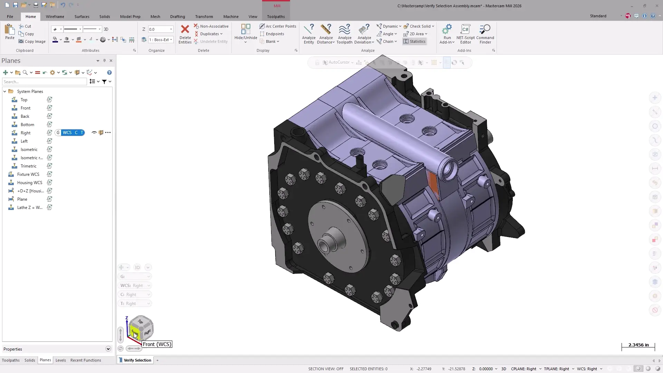Click the Arc Center Points button
The height and width of the screenshot is (373, 663).
coord(278,26)
